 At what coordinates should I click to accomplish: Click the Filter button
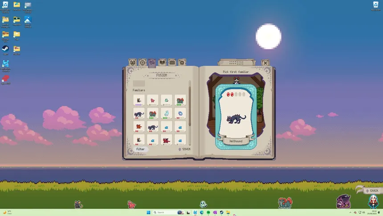140,149
